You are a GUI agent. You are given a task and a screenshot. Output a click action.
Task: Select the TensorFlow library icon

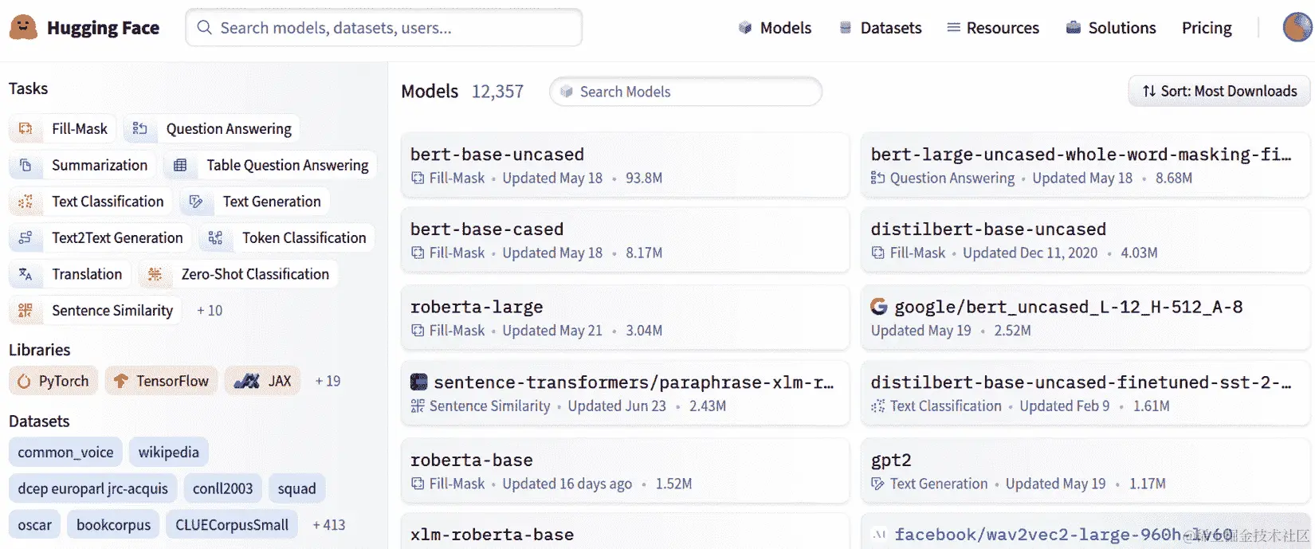[x=120, y=382]
